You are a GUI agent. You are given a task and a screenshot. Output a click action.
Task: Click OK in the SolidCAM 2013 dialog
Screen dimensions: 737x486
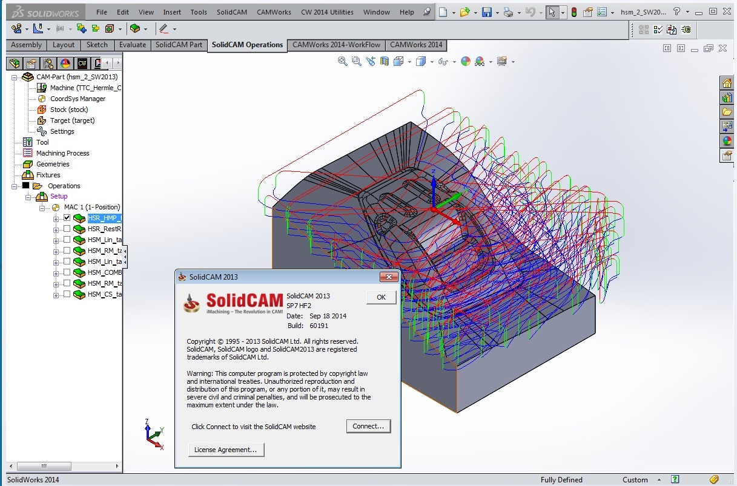(x=382, y=297)
